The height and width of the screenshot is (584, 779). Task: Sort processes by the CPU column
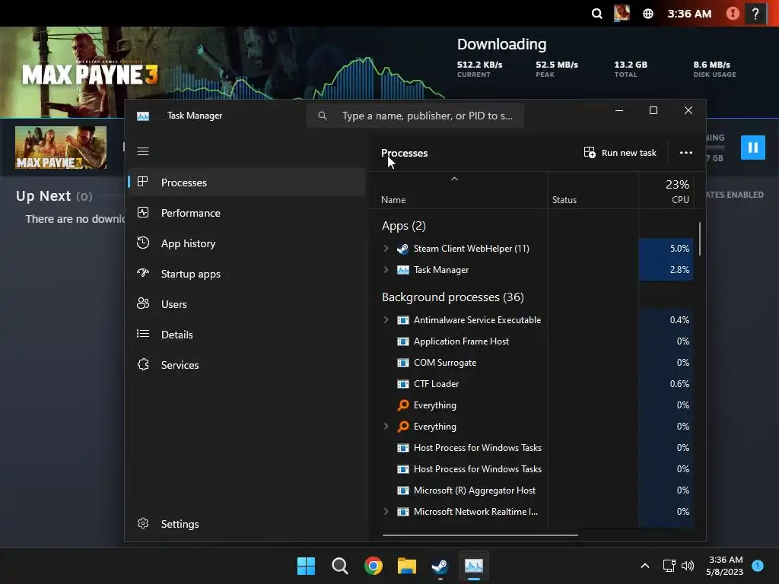[680, 200]
